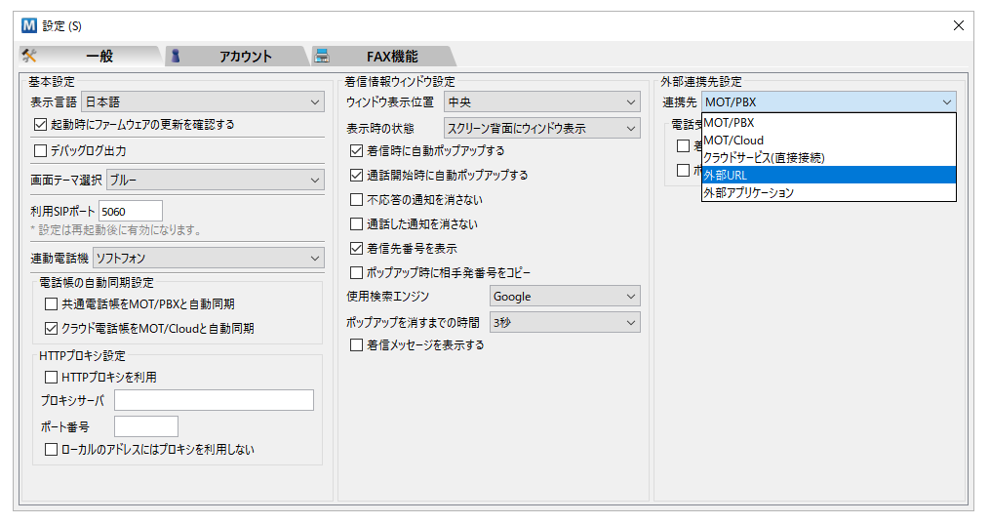The image size is (990, 524).
Task: Switch to the アカウント tab
Action: (244, 57)
